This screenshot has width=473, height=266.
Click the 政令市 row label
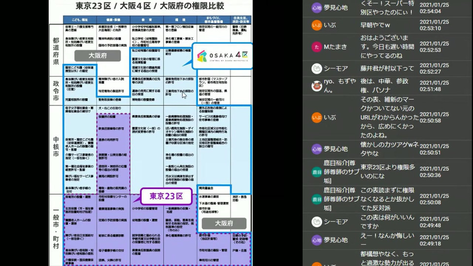pyautogui.click(x=56, y=91)
